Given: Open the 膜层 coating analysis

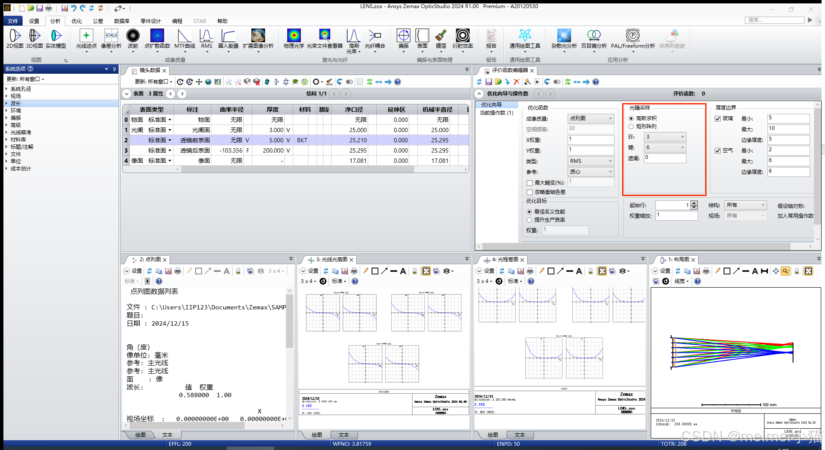Looking at the screenshot, I should pyautogui.click(x=441, y=40).
